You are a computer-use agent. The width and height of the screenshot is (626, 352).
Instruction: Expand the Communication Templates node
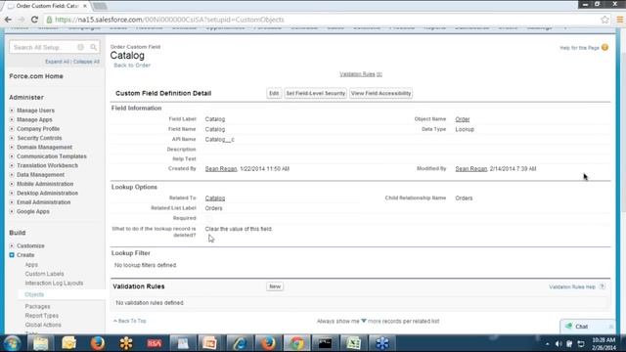pyautogui.click(x=12, y=156)
